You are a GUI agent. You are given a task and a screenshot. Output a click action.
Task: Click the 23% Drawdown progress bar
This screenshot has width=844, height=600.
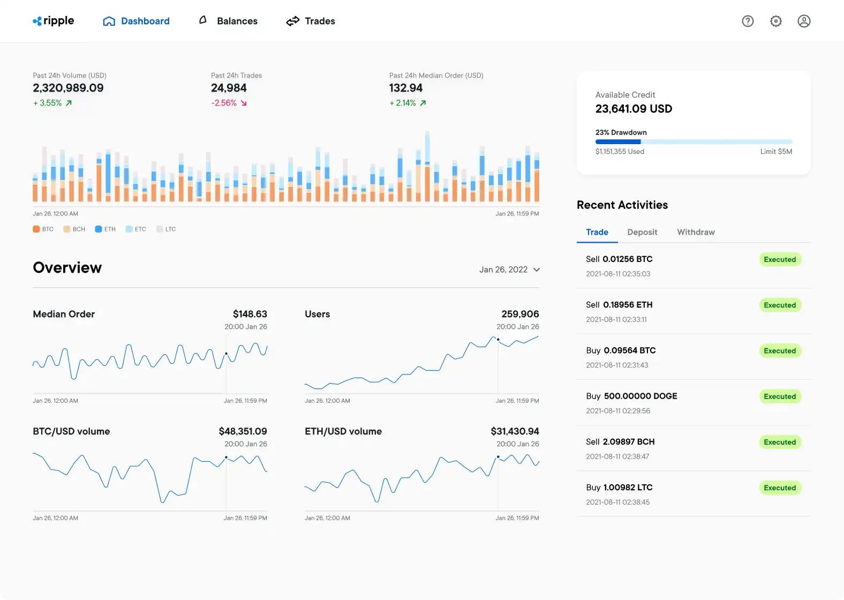(693, 142)
